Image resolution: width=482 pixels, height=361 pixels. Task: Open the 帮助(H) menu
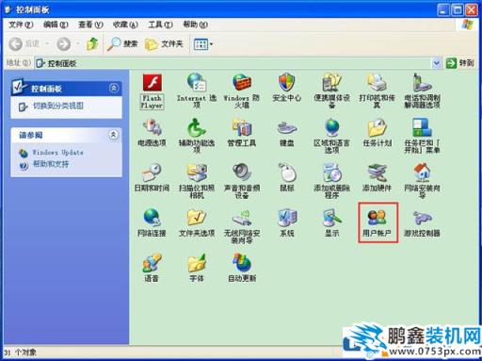(195, 25)
